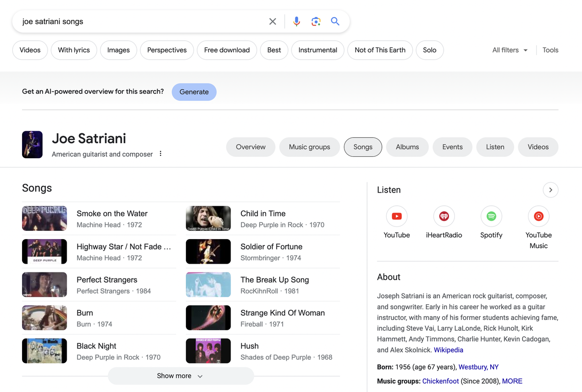Open the The Break Up Song thumbnail
This screenshot has width=582, height=392.
pyautogui.click(x=208, y=285)
